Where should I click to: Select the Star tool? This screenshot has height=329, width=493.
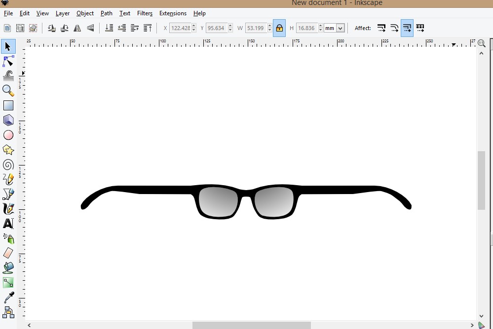click(8, 150)
